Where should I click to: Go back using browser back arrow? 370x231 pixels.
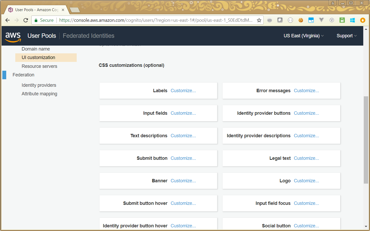coord(8,20)
